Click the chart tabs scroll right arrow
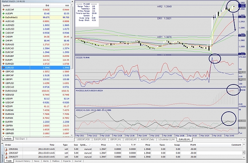Image resolution: width=248 pixels, height=163 pixels. pyautogui.click(x=245, y=140)
